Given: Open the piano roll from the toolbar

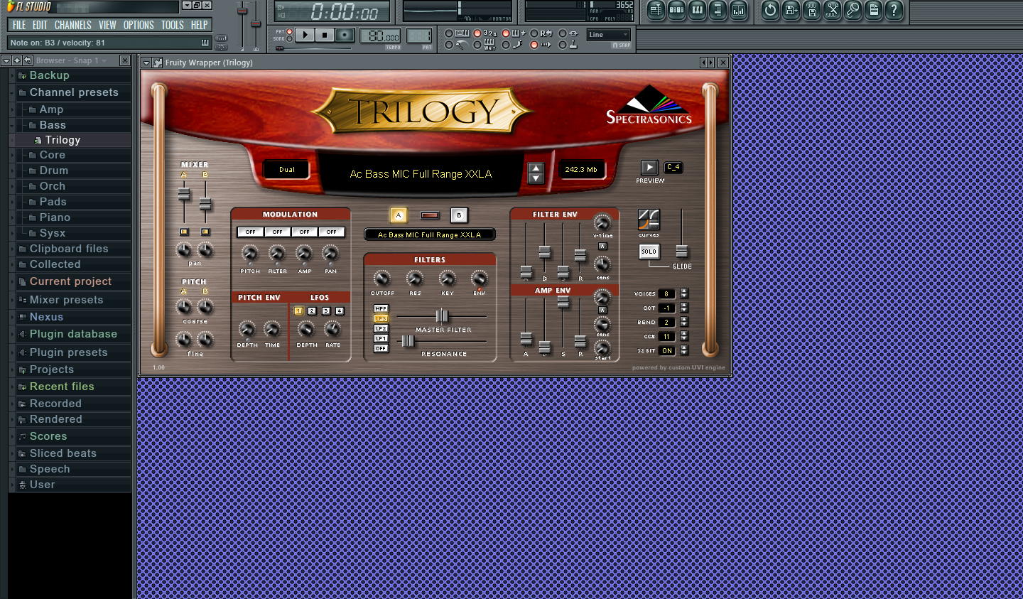Looking at the screenshot, I should 698,11.
